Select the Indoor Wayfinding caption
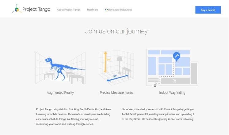The width and height of the screenshot is (229, 135). pyautogui.click(x=172, y=92)
